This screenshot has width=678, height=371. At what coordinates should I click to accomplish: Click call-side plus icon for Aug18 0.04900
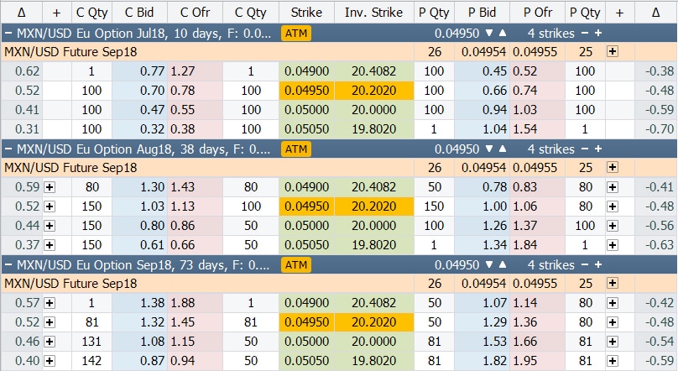50,187
